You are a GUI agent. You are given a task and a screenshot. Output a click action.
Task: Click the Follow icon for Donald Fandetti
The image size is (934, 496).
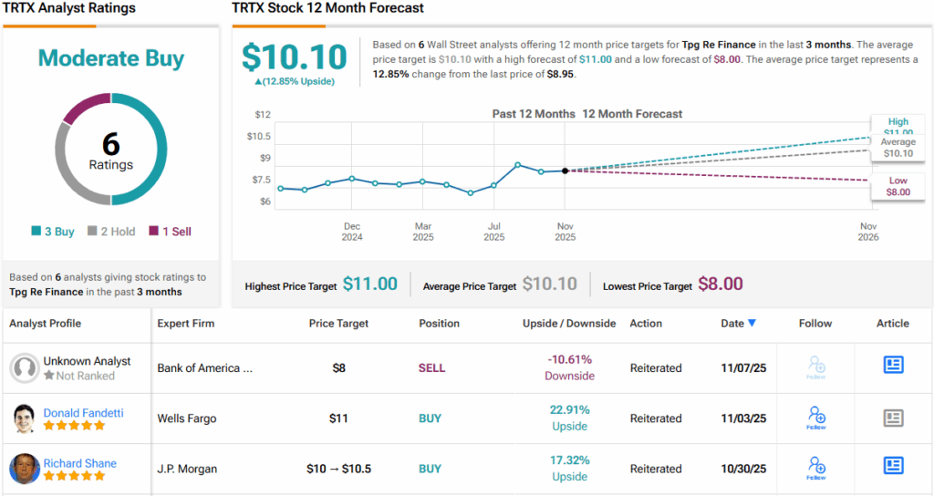tap(816, 418)
